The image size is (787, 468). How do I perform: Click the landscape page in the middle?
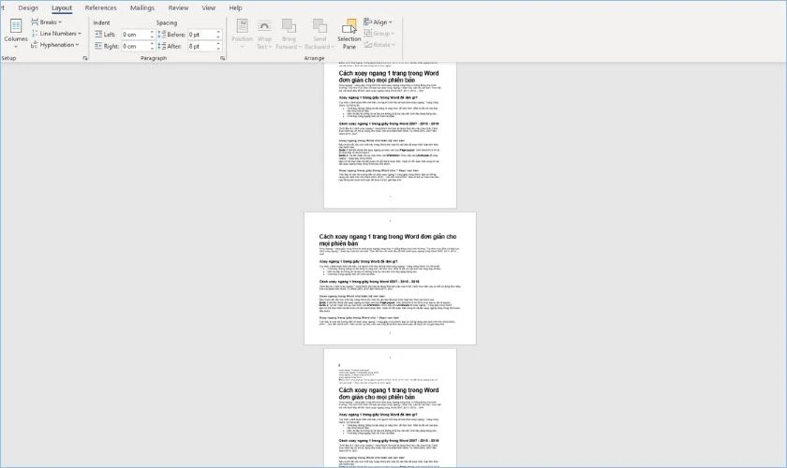pos(390,278)
